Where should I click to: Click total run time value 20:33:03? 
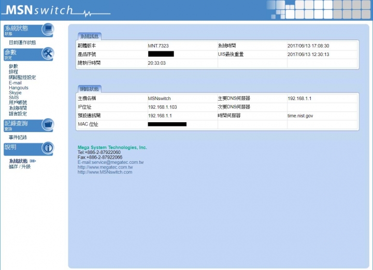157,63
